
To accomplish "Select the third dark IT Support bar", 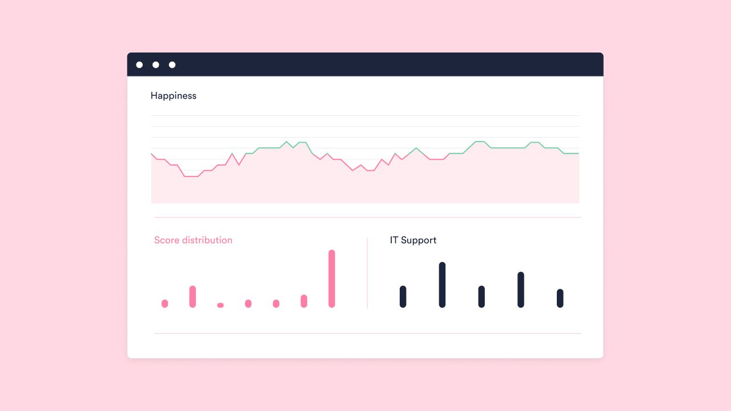I will tap(481, 297).
